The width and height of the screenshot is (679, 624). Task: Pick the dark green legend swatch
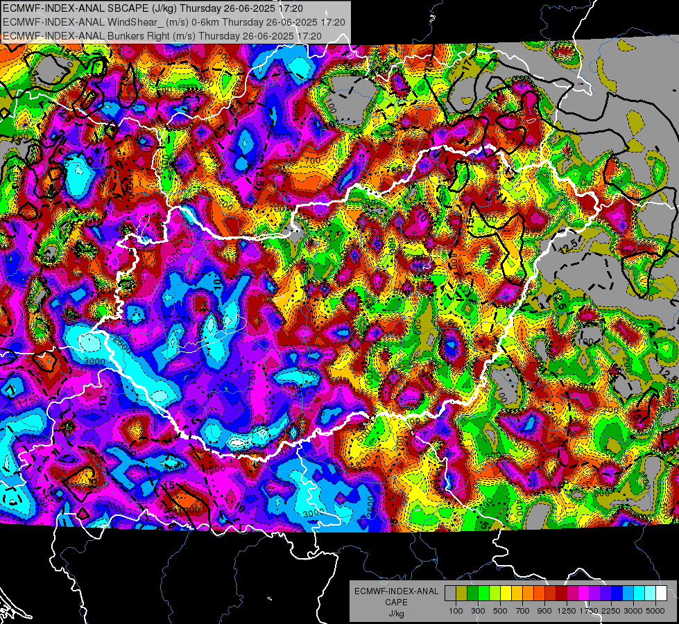(x=472, y=593)
